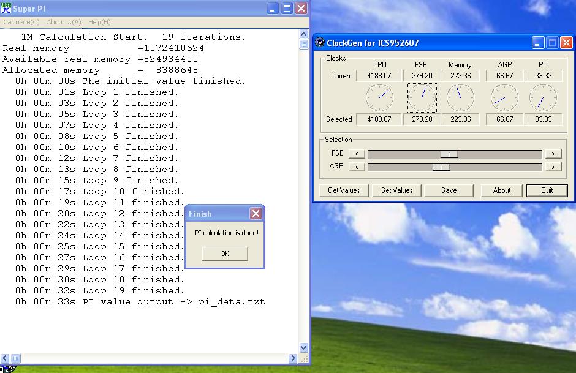This screenshot has height=373, width=576.
Task: Increase FSB with the right arrow
Action: tap(553, 154)
